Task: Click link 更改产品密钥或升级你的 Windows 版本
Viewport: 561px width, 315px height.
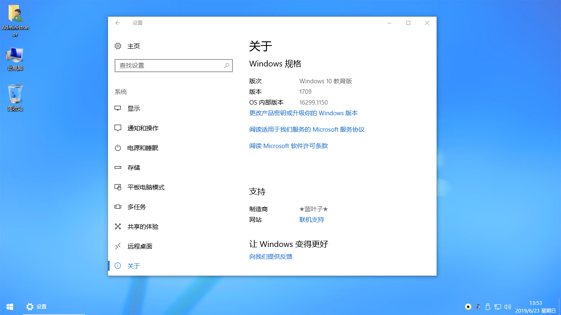Action: pyautogui.click(x=303, y=113)
